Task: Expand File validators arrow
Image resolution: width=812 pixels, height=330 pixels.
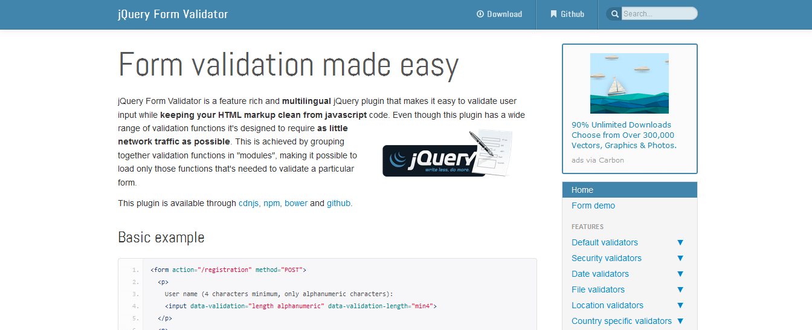Action: point(680,290)
